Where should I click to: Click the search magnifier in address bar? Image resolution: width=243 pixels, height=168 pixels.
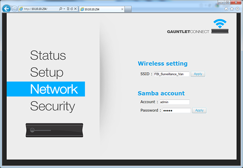coord(60,9)
